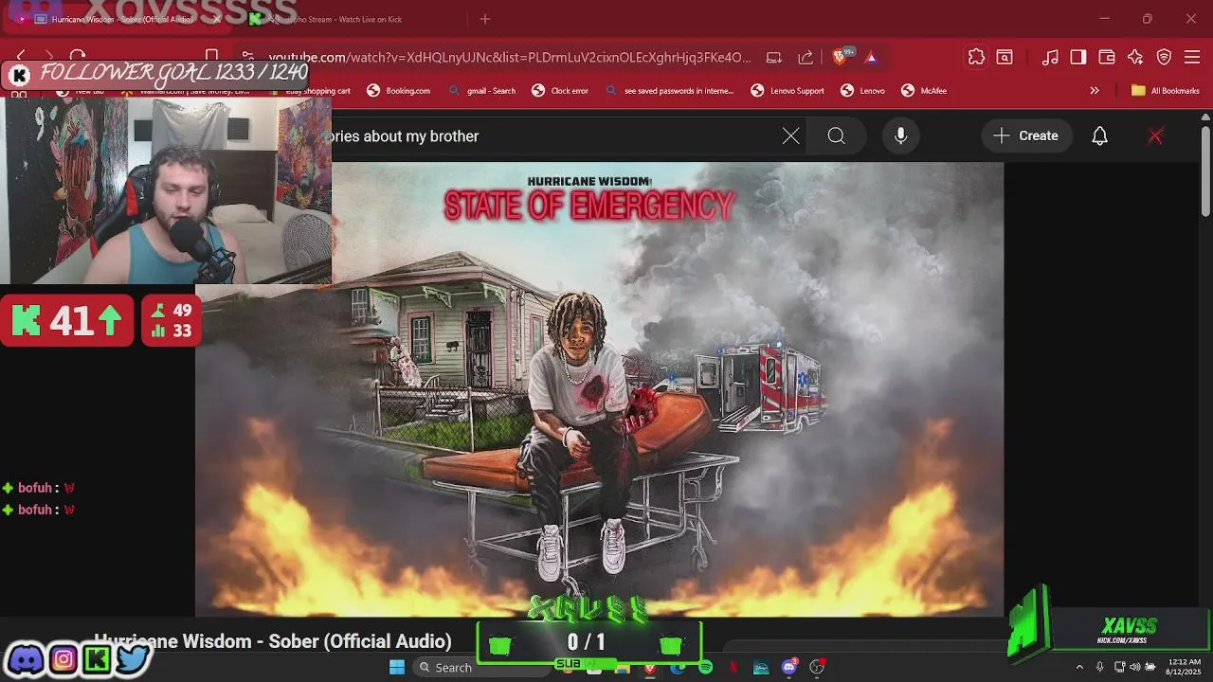Image resolution: width=1213 pixels, height=682 pixels.
Task: Click the YouTube URL in address bar
Action: [510, 57]
